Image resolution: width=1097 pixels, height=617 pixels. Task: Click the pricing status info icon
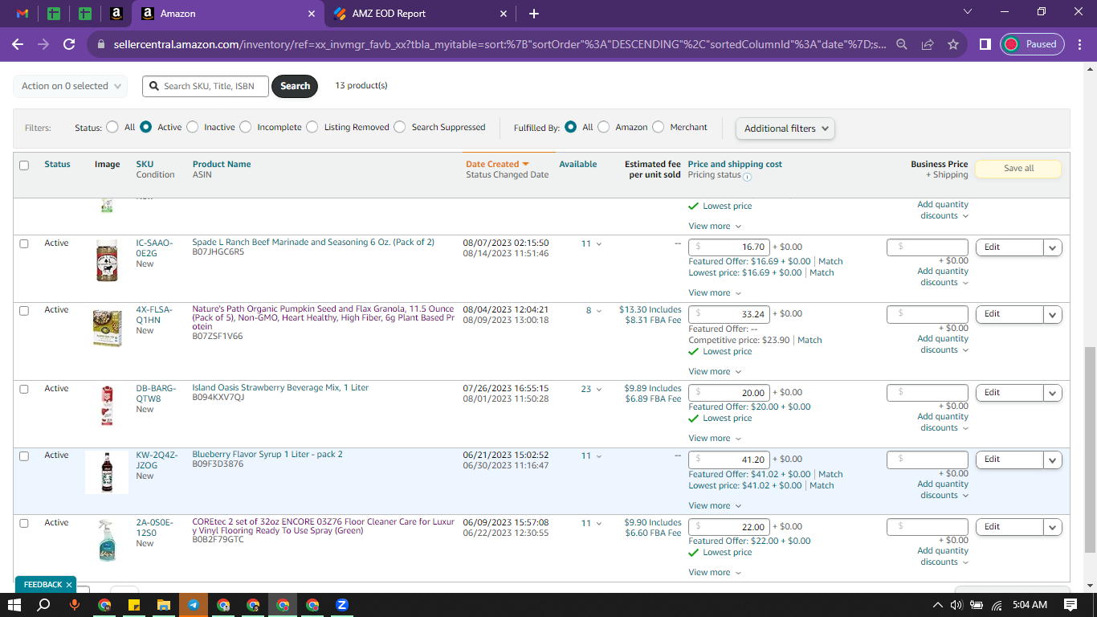[747, 177]
